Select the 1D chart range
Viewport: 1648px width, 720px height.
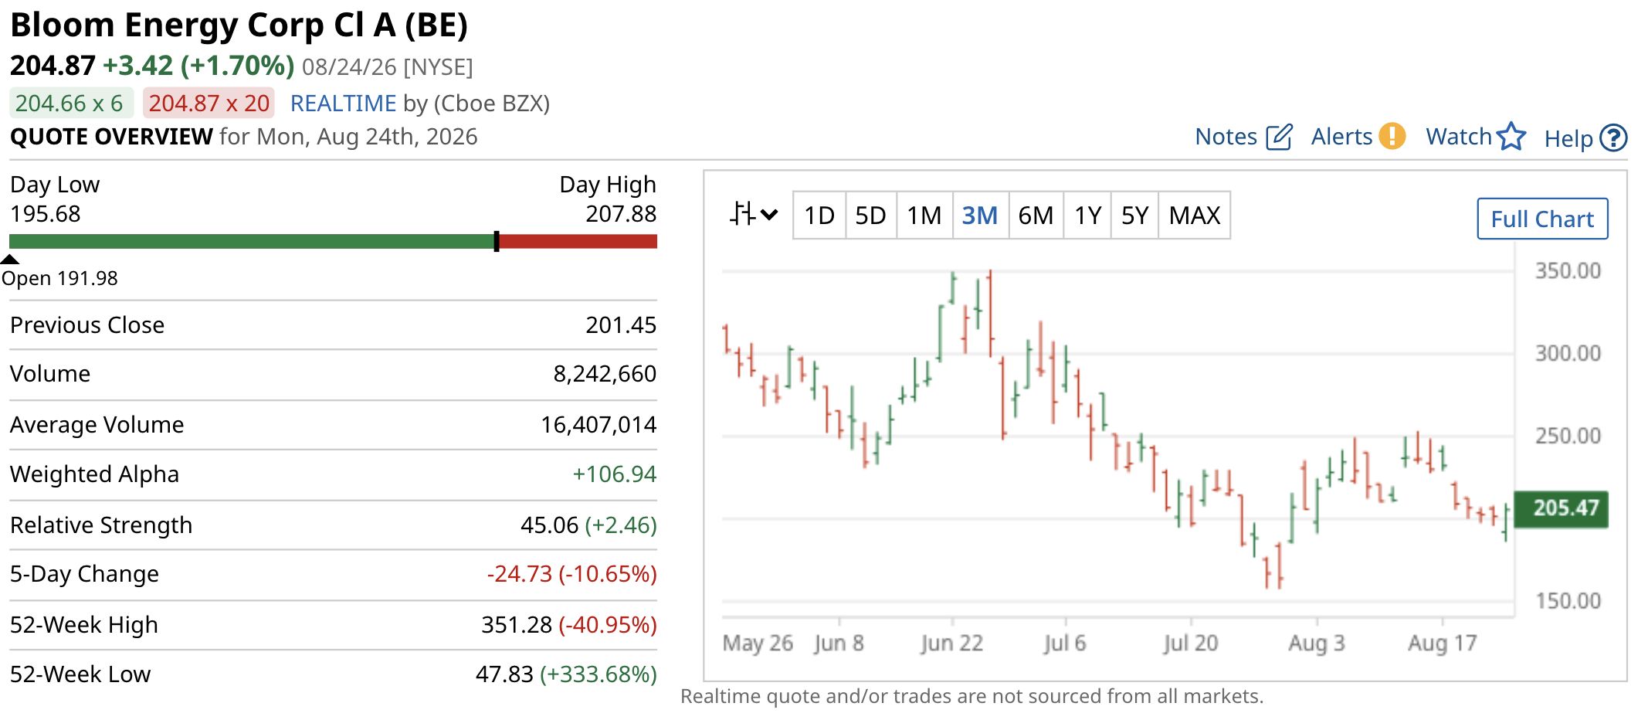(819, 216)
